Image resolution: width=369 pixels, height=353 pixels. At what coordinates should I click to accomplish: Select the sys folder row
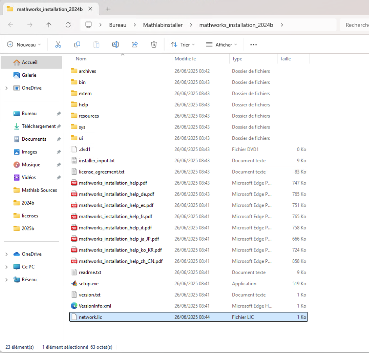(189, 127)
